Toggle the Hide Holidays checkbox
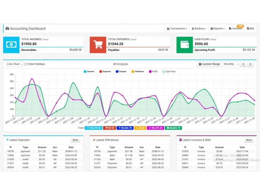Screen dimensions: 260x195 26,64
